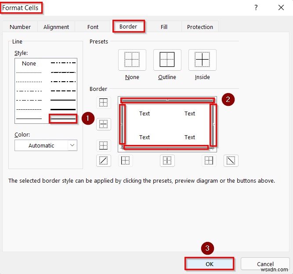Select the thin solid line style
The image size is (293, 274).
[29, 119]
